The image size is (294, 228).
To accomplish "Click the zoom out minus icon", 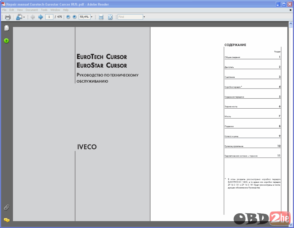I will click(68, 17).
